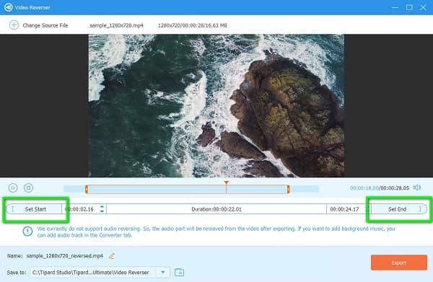Click the info icon beside audio notice
This screenshot has width=433, height=282.
pos(27,232)
